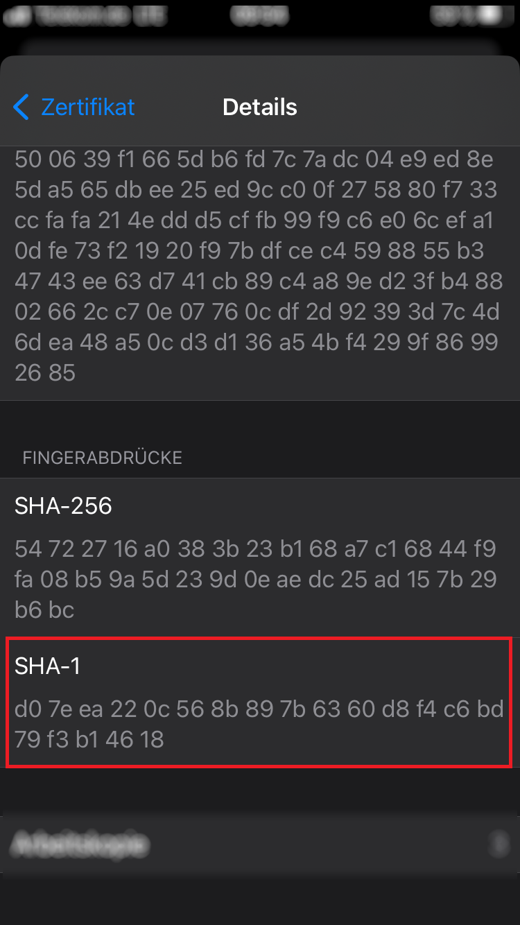Tap the FINGERABDRÜCKE section header
Image resolution: width=520 pixels, height=925 pixels.
103,458
